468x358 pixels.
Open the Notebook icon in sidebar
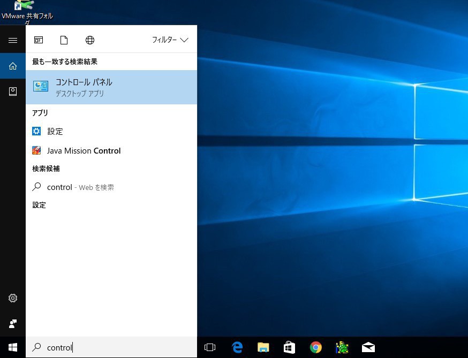pyautogui.click(x=13, y=92)
